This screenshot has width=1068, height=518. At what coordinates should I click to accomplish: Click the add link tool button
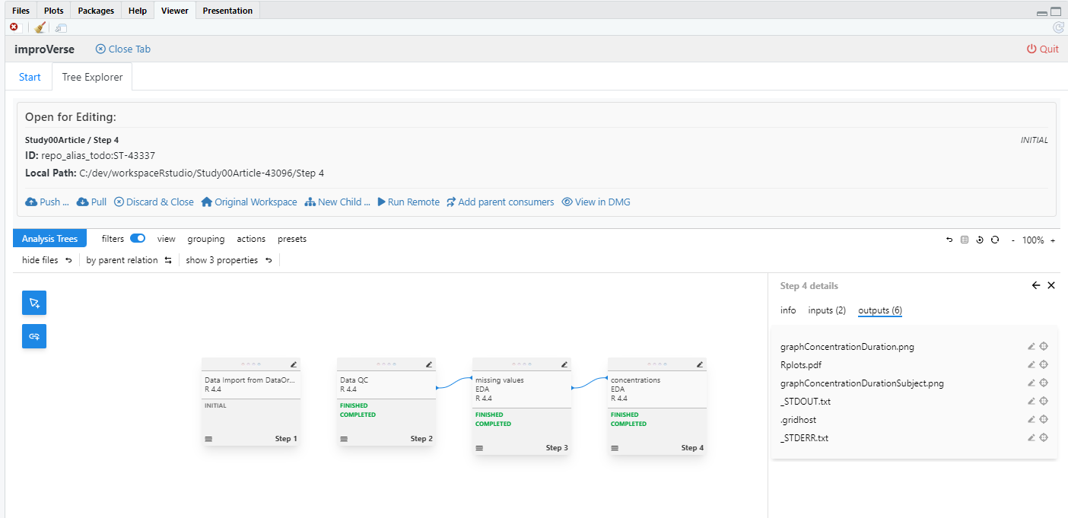coord(34,336)
